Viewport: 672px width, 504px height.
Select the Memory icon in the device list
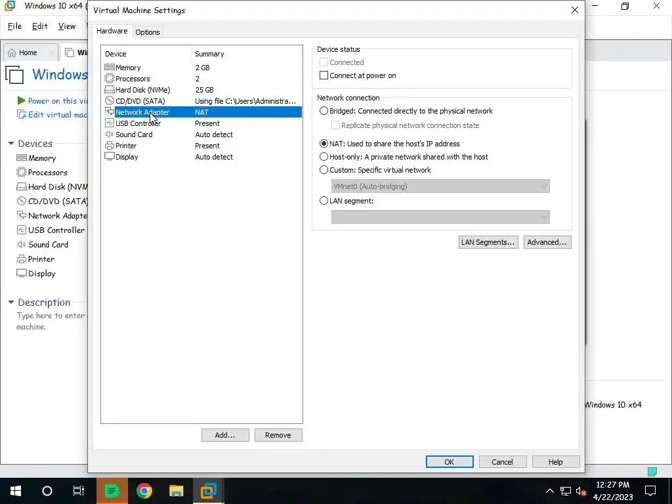click(110, 68)
